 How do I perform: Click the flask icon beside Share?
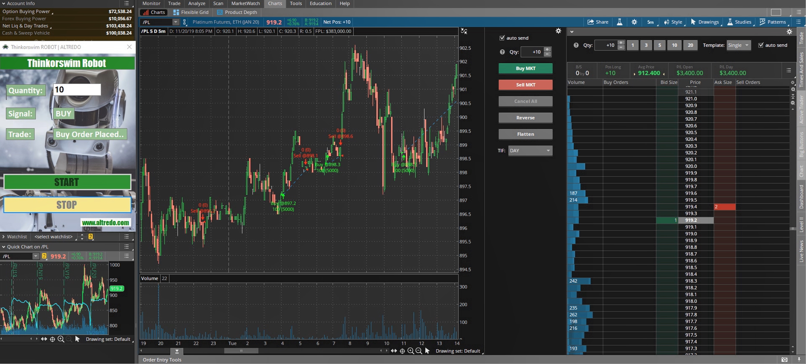(619, 22)
